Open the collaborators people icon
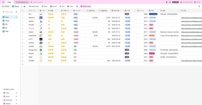The width and height of the screenshot is (202, 105). tap(24, 6)
